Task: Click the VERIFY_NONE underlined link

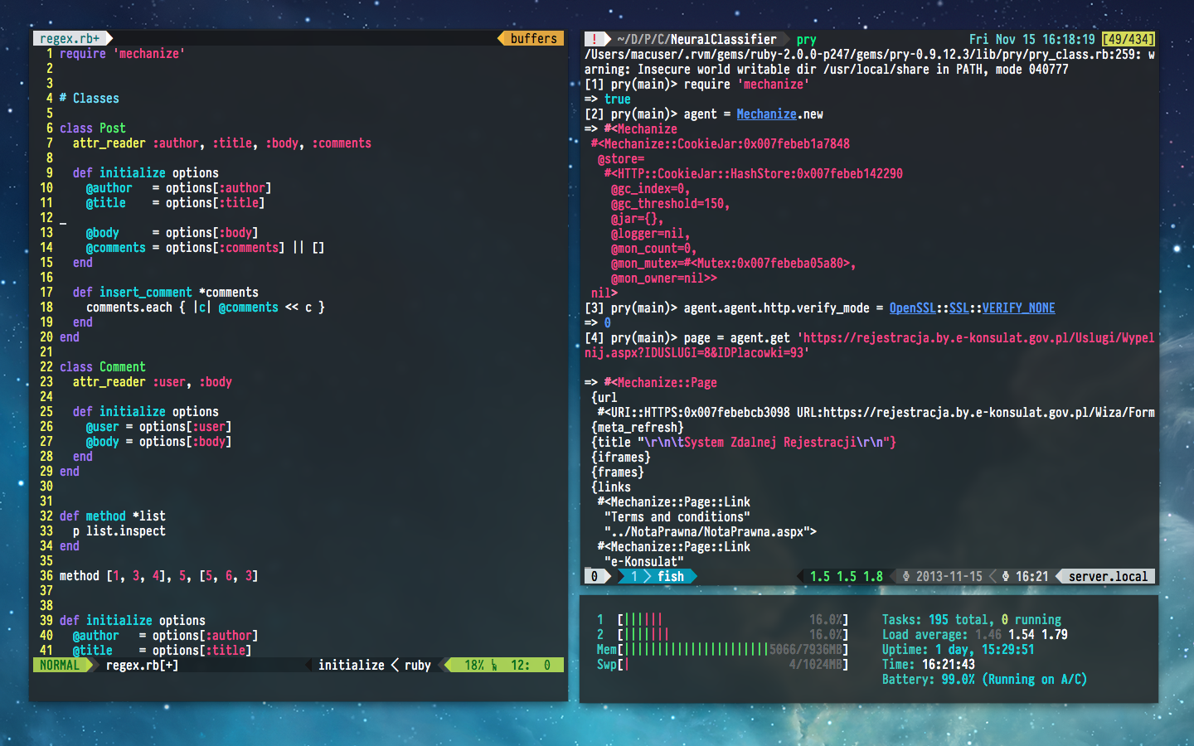Action: coord(1018,308)
